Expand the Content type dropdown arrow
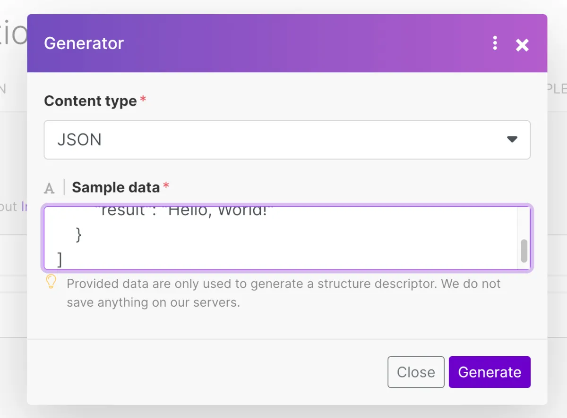This screenshot has height=418, width=567. tap(512, 140)
